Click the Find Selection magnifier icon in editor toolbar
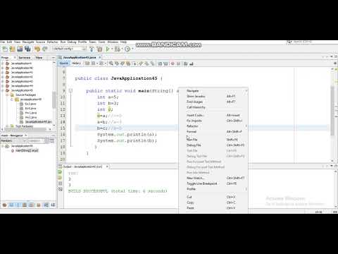The width and height of the screenshot is (338, 254). coord(111,64)
